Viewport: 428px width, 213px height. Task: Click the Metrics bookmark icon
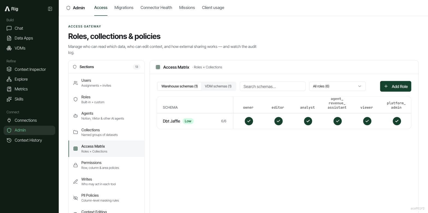(x=9, y=89)
